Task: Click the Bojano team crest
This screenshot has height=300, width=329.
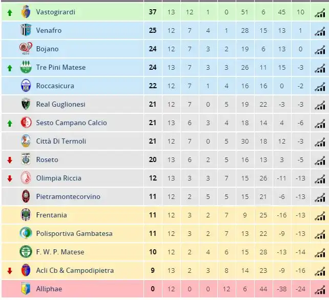Action: (x=26, y=49)
